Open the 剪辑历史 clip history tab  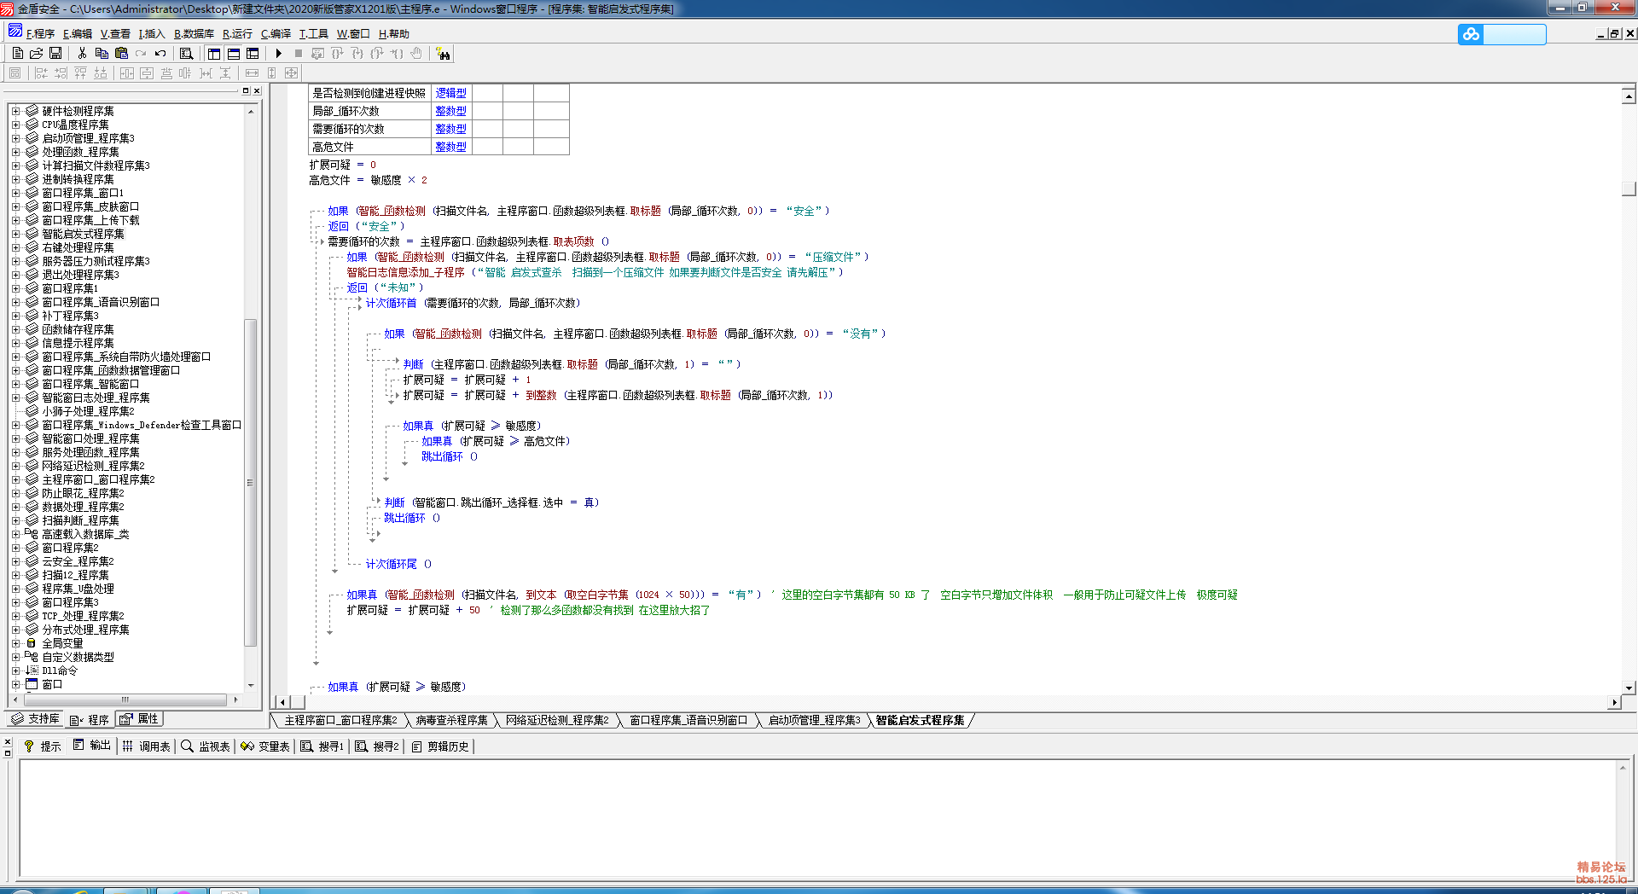coord(440,746)
